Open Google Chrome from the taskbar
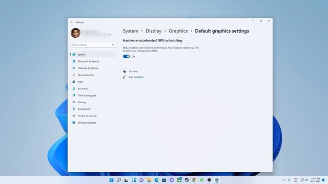This screenshot has height=184, width=328. click(x=194, y=180)
